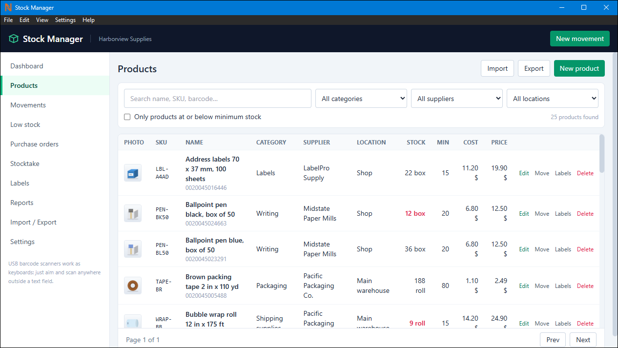Open the Address labels product photo thumbnail

(133, 173)
